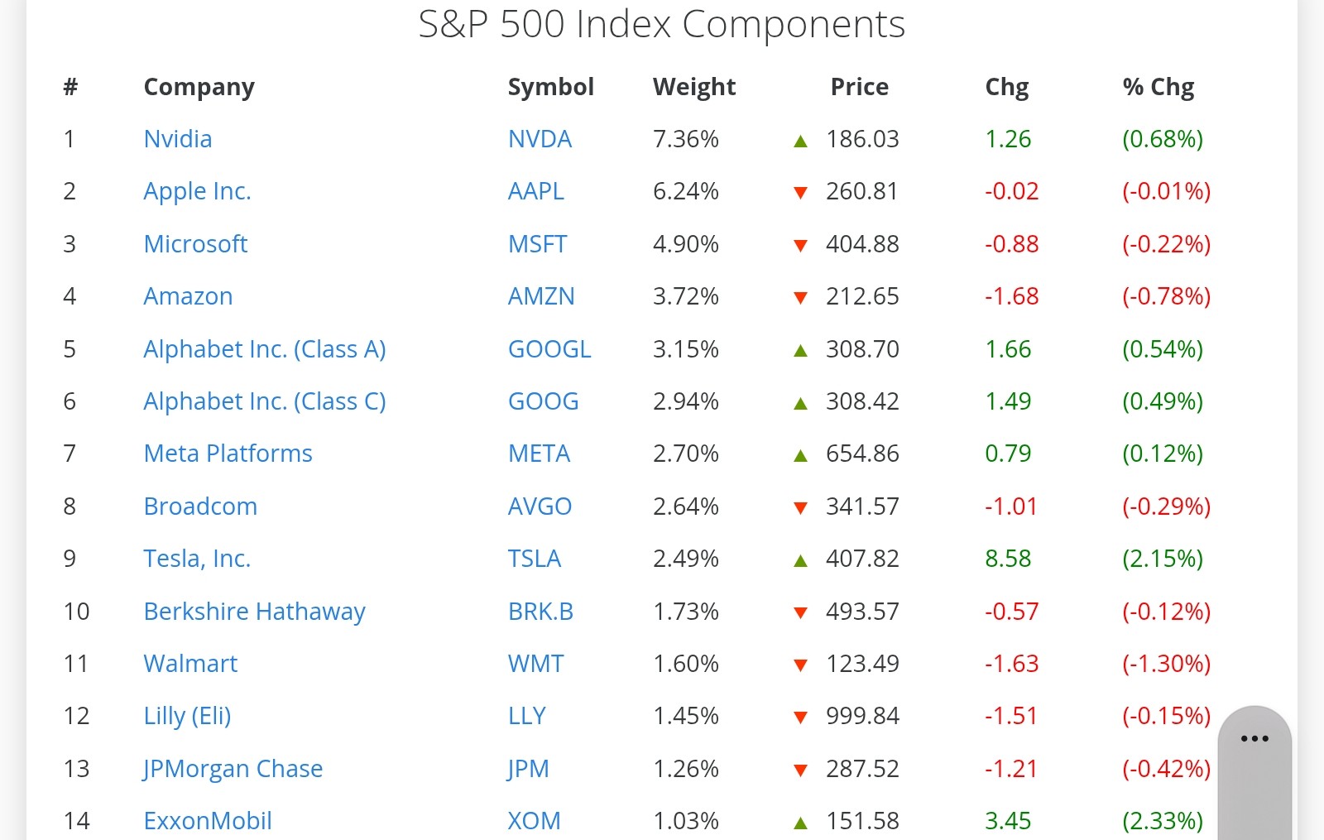Click the GOOG symbol link

pyautogui.click(x=543, y=401)
